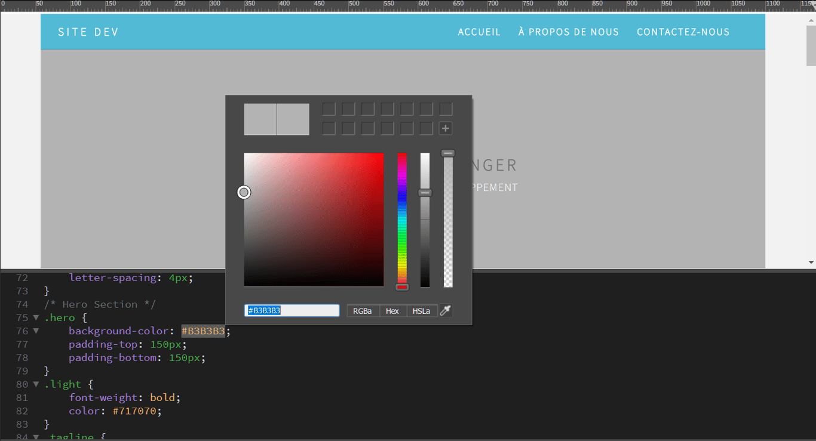Click the opacity slider handle at the top
This screenshot has width=816, height=441.
pyautogui.click(x=447, y=152)
